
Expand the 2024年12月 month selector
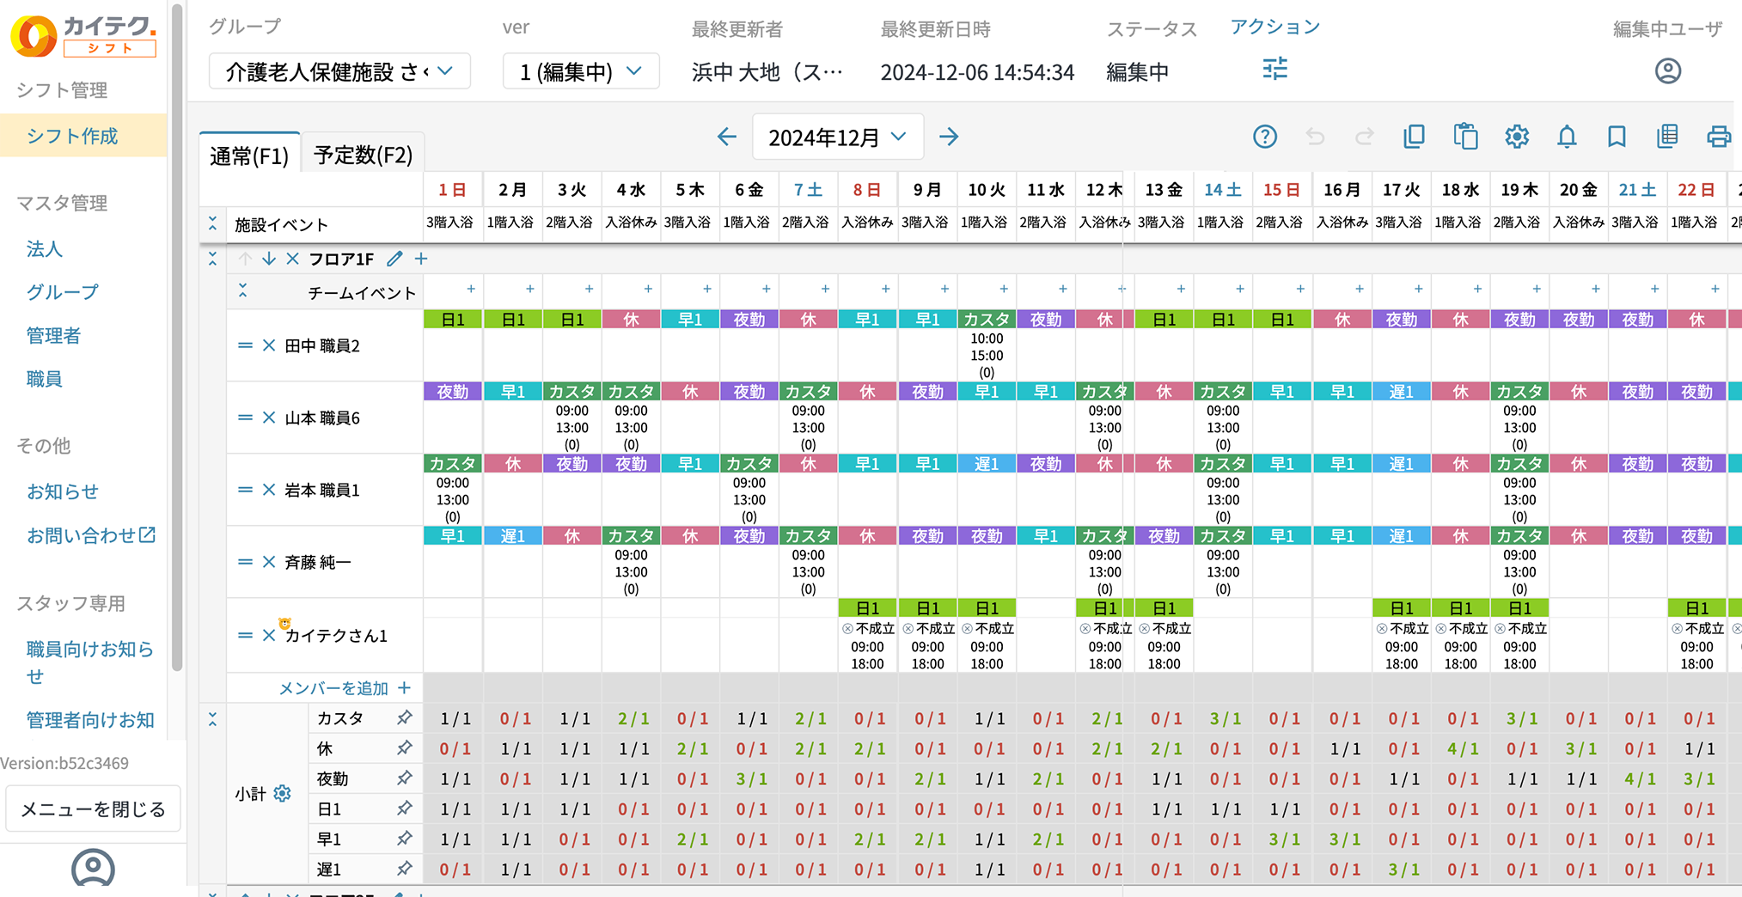point(837,137)
